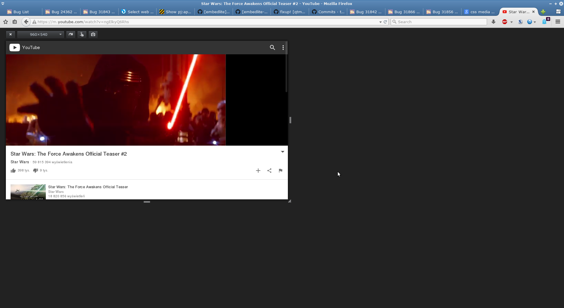Open the globe extension dropdown arrow
This screenshot has width=564, height=308.
tap(535, 22)
